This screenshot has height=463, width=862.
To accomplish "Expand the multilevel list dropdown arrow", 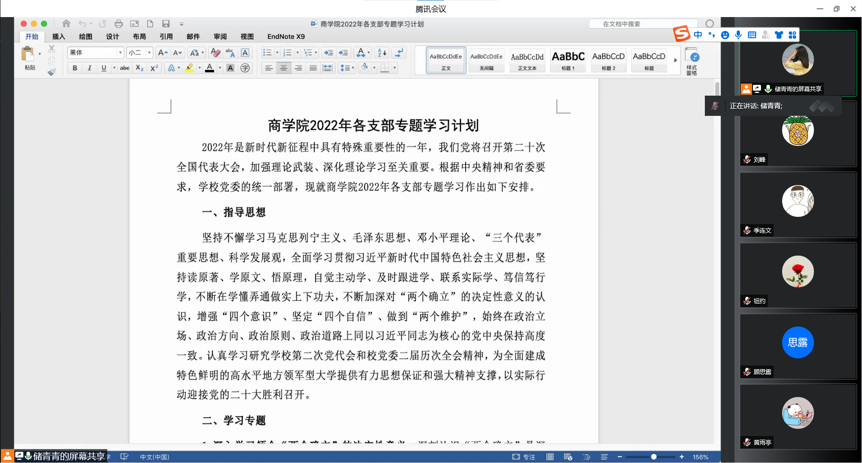I will pos(316,53).
